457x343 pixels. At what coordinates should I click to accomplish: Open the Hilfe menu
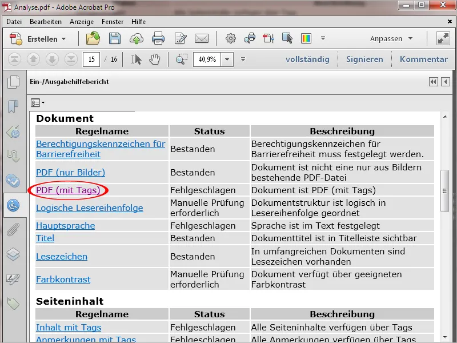click(x=138, y=22)
